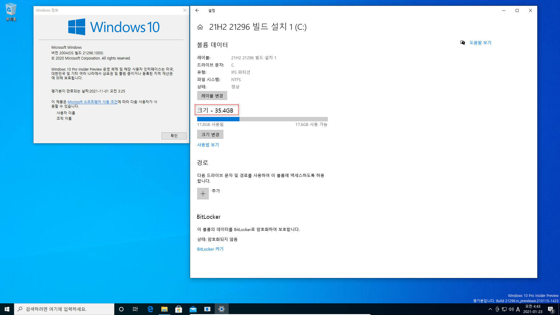Click the security tray icon
This screenshot has width=560, height=315.
pos(497,309)
